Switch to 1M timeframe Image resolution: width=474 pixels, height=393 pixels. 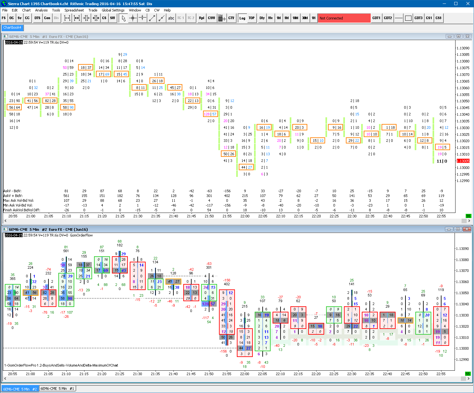279,18
